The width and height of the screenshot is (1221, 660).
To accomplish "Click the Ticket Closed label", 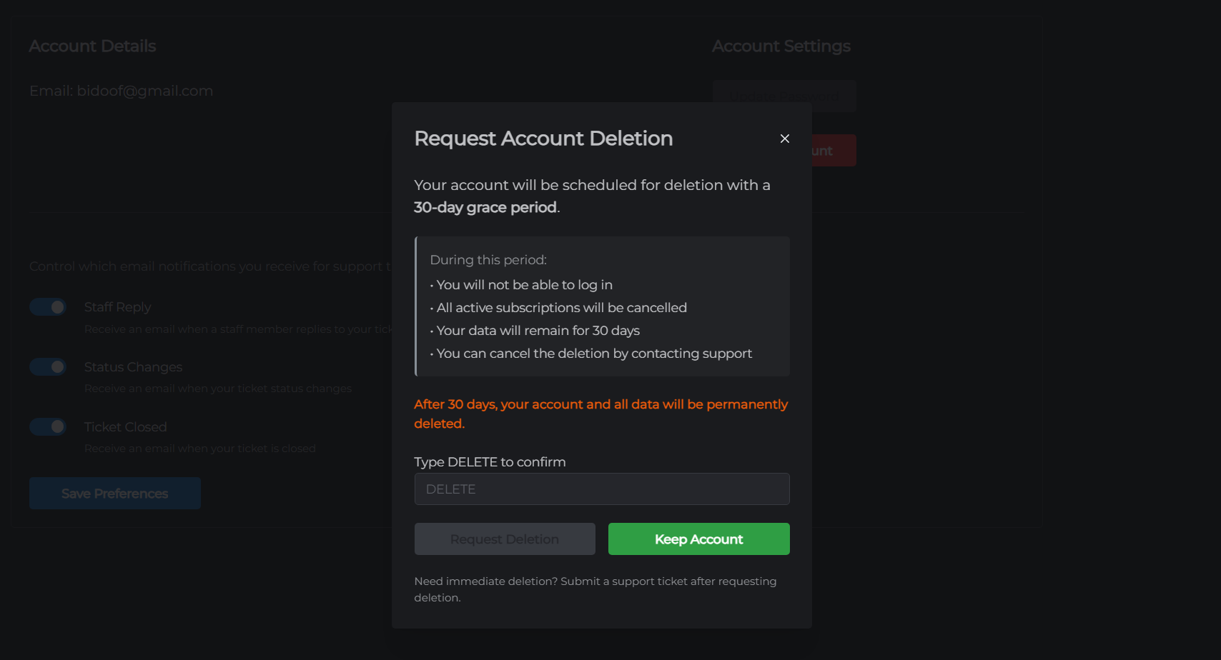I will [x=126, y=427].
